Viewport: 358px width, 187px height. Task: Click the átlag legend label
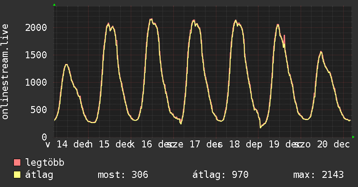click(39, 175)
